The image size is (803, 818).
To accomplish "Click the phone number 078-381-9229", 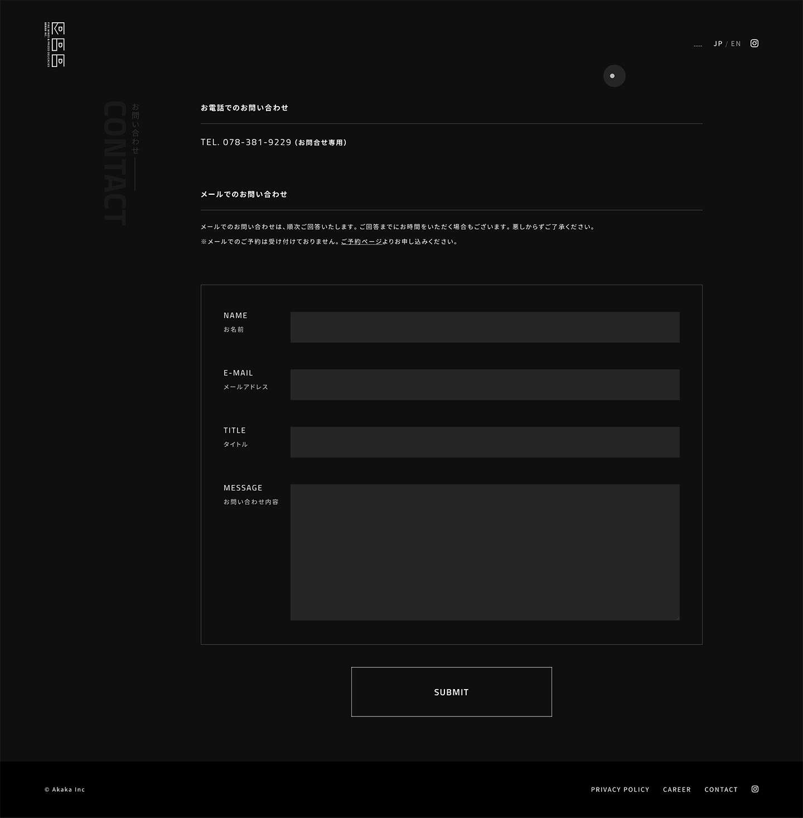I will [257, 142].
